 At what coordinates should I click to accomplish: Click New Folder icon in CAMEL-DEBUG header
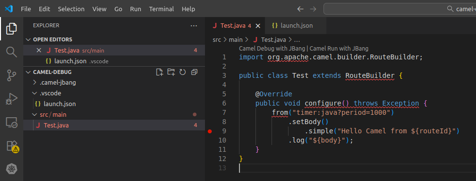coord(171,72)
